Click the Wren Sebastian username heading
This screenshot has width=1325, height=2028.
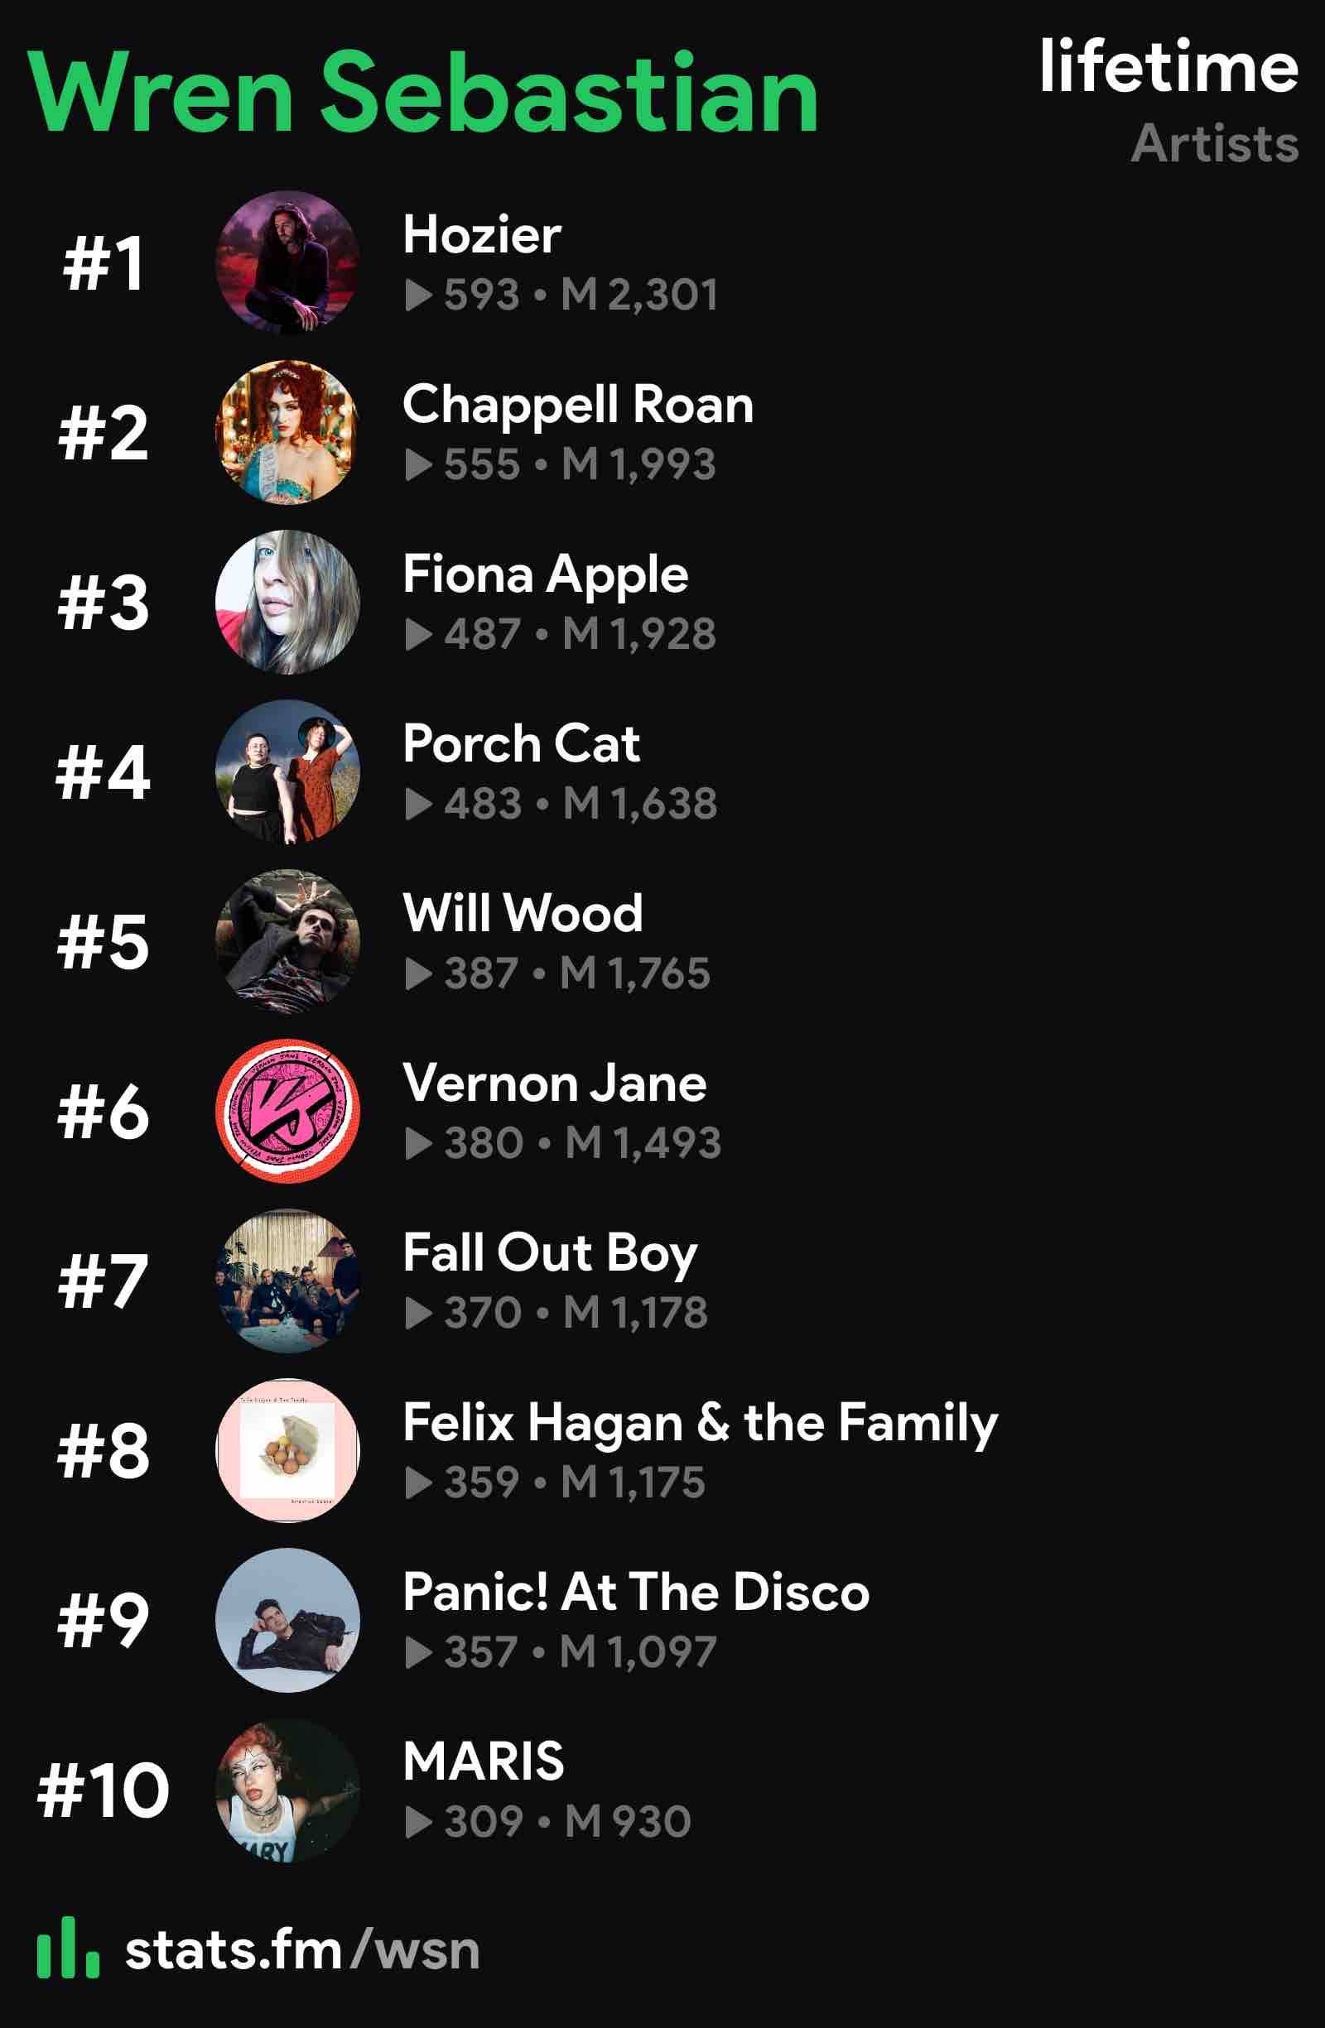[x=424, y=92]
